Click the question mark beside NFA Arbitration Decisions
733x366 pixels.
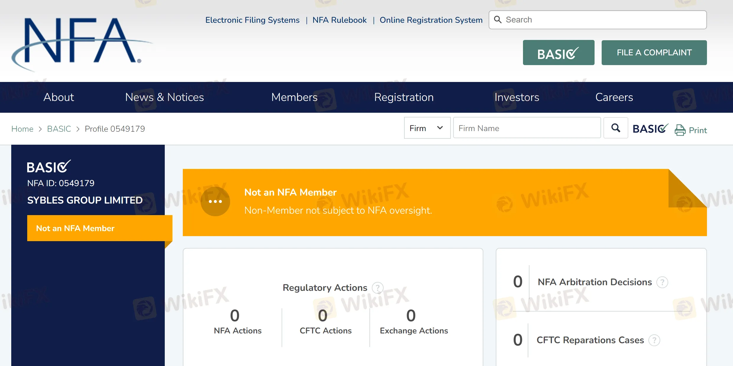click(x=662, y=282)
